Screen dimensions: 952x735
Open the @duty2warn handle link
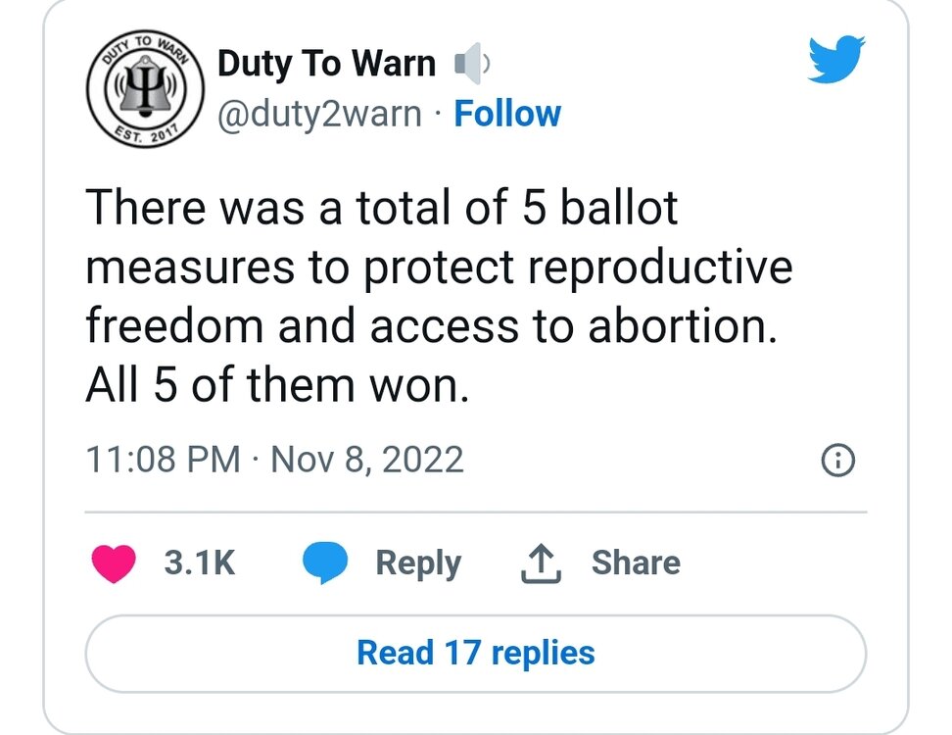(x=319, y=115)
